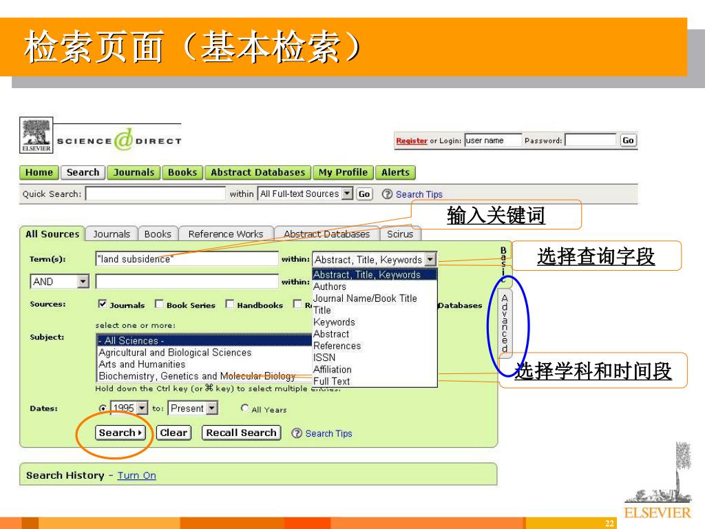Switch to the All Sources tab

[52, 234]
